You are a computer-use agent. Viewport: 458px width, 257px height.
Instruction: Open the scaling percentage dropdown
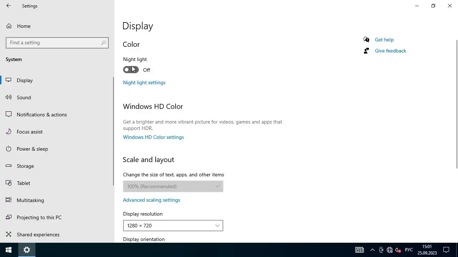(173, 186)
